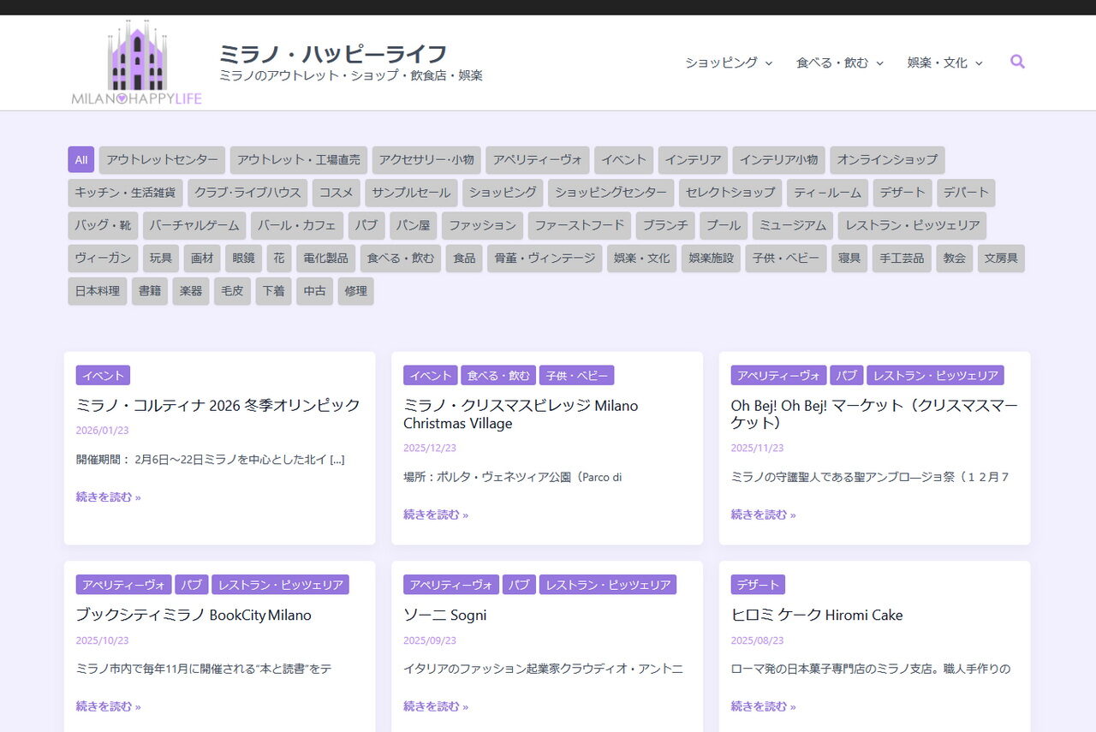Filter posts by ミュージアム category

792,226
